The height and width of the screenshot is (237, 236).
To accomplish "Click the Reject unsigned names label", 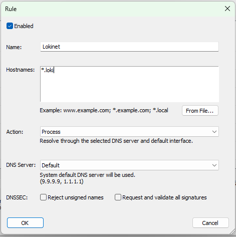I will [x=76, y=197].
